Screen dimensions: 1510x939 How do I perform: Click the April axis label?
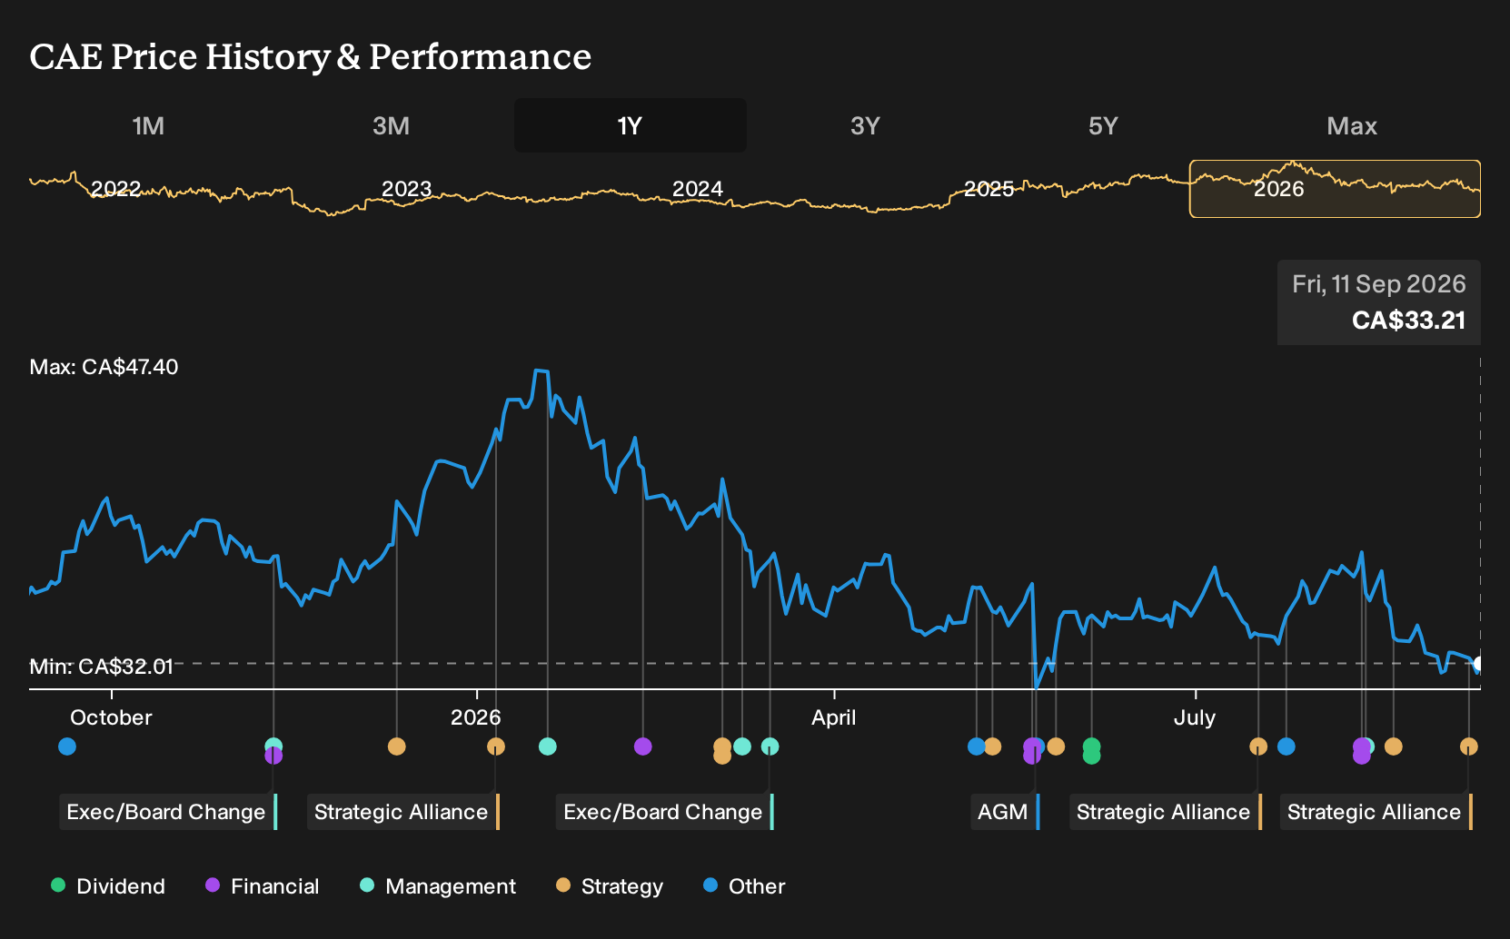pyautogui.click(x=833, y=717)
